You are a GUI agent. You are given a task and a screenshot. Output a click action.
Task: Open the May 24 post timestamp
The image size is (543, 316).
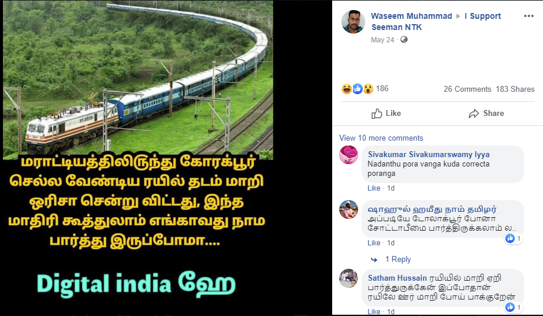[382, 40]
